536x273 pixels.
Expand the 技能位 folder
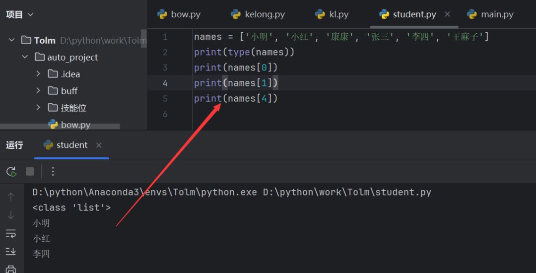point(38,108)
